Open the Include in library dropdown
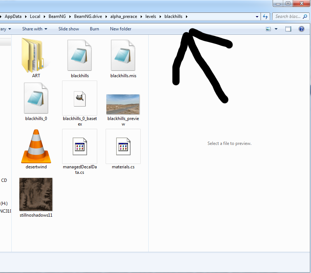The height and width of the screenshot is (273, 311). (5, 29)
